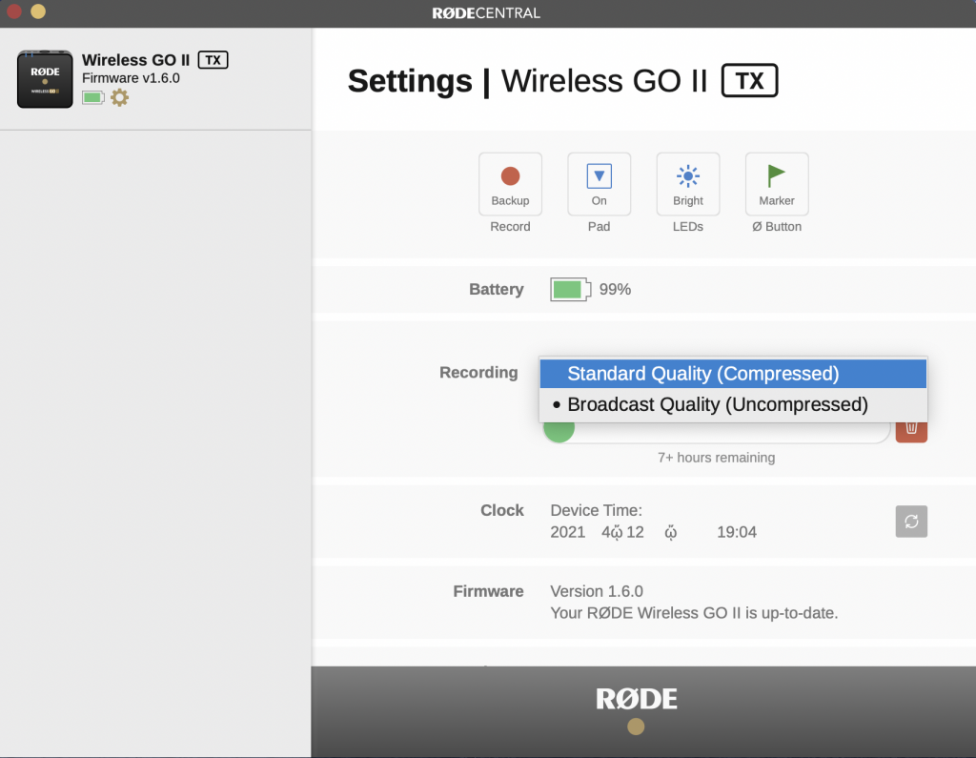Screen dimensions: 976x758
Task: Click the red close window button
Action: 13,11
